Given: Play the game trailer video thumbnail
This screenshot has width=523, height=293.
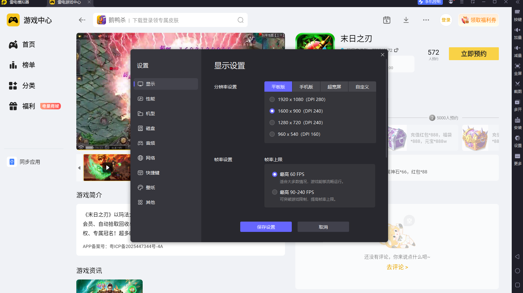Looking at the screenshot, I should click(x=108, y=167).
